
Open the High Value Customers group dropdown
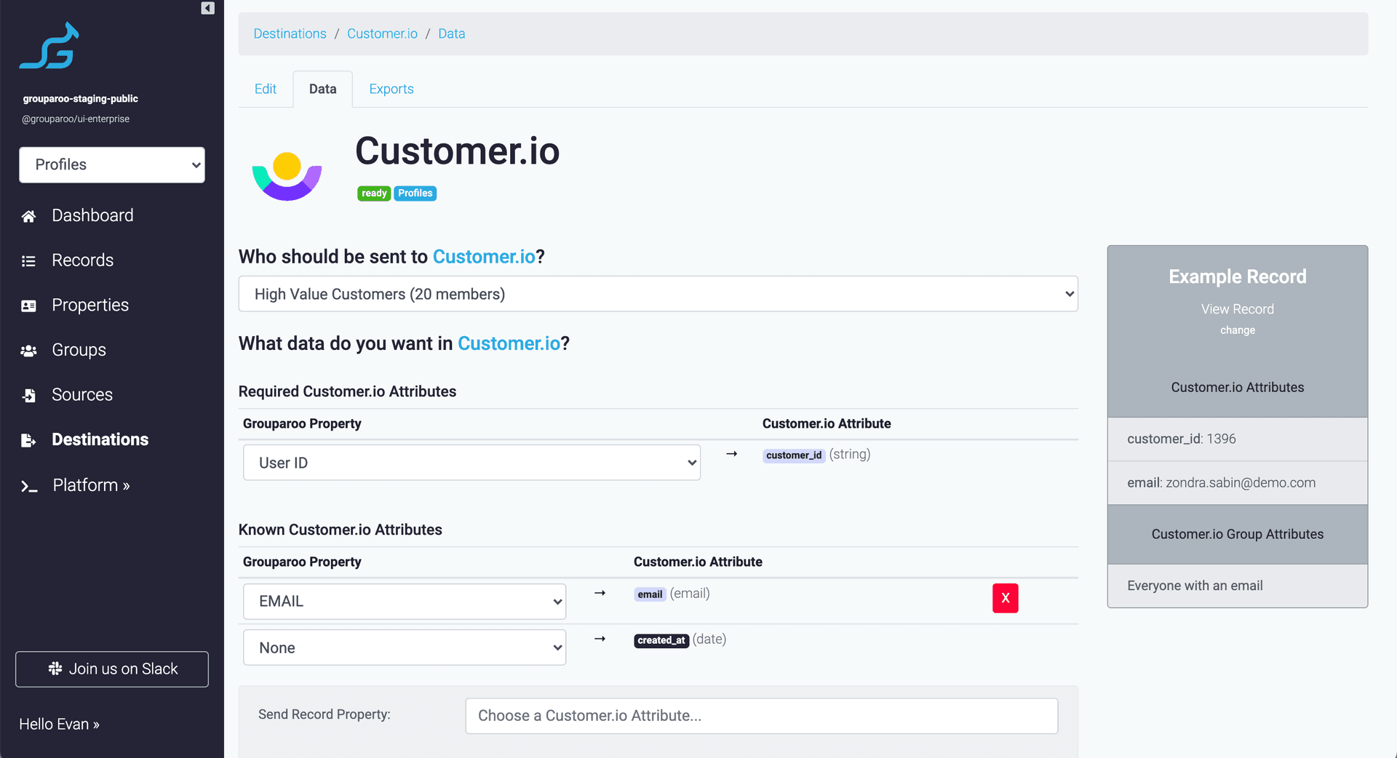point(658,294)
